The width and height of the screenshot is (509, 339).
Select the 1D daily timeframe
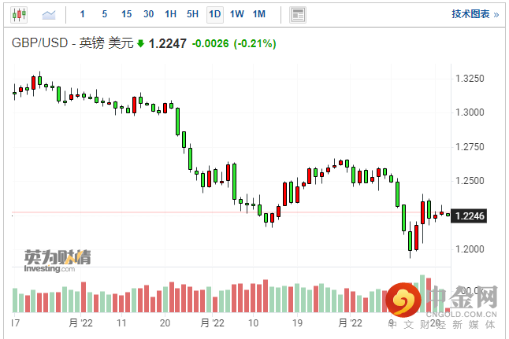[214, 14]
